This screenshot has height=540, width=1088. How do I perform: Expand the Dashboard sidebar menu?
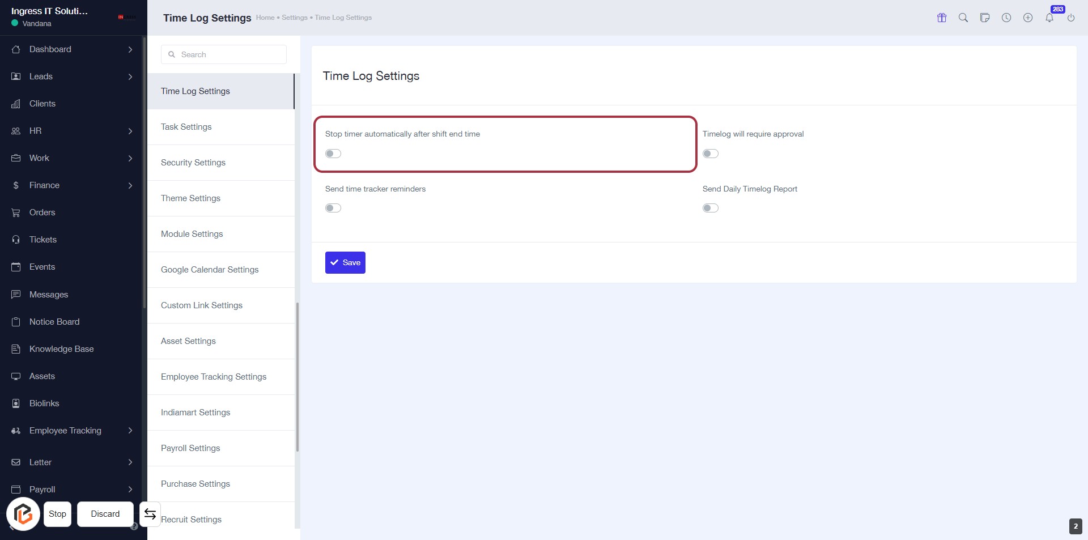[130, 49]
